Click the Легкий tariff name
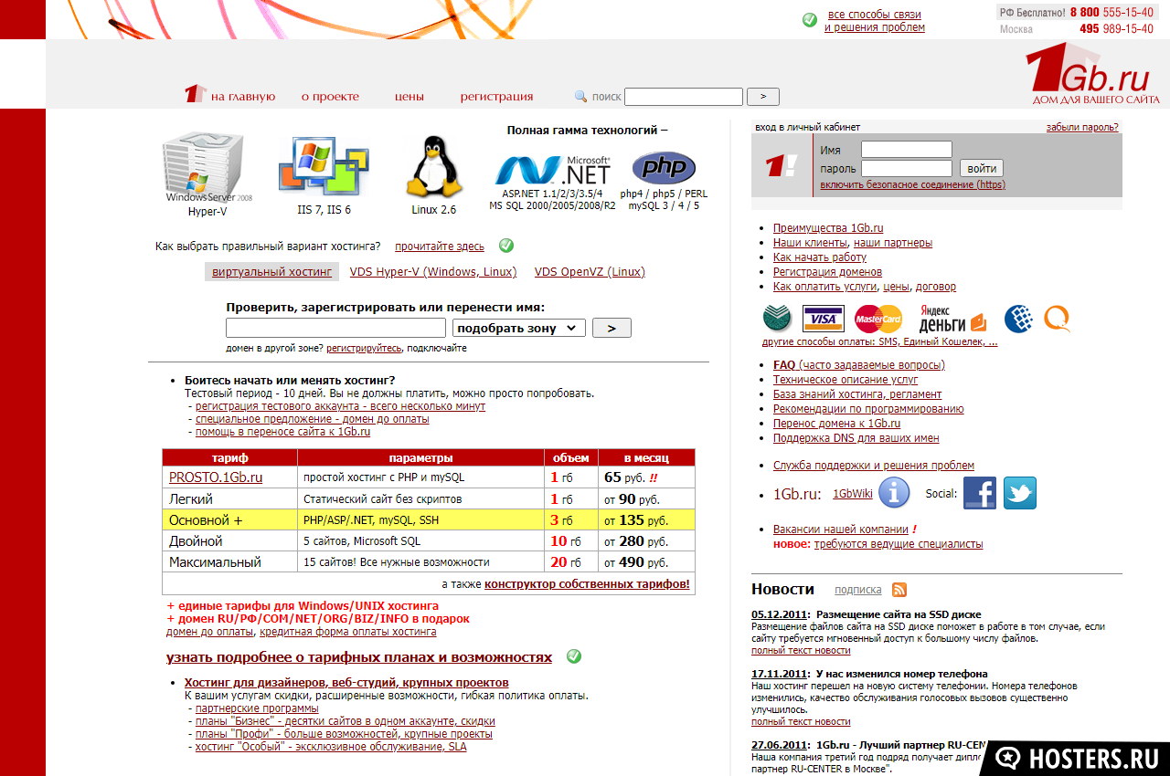1170x776 pixels. pyautogui.click(x=191, y=499)
